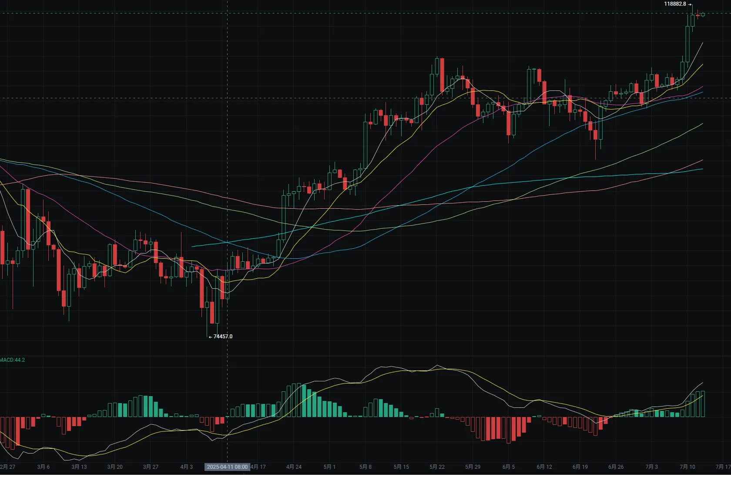Screen dimensions: 731x487
Task: Click the 6月 26 date axis label
Action: pyautogui.click(x=616, y=467)
